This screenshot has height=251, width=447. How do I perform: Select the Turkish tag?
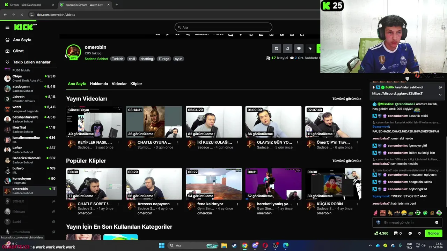pyautogui.click(x=117, y=59)
